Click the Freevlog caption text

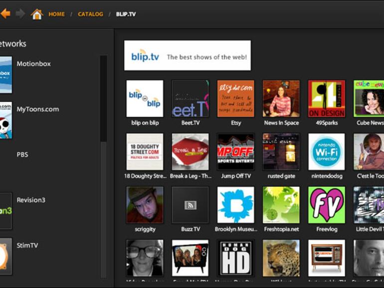[x=327, y=229]
